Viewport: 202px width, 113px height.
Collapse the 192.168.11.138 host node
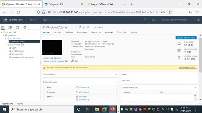pyautogui.click(x=6, y=45)
